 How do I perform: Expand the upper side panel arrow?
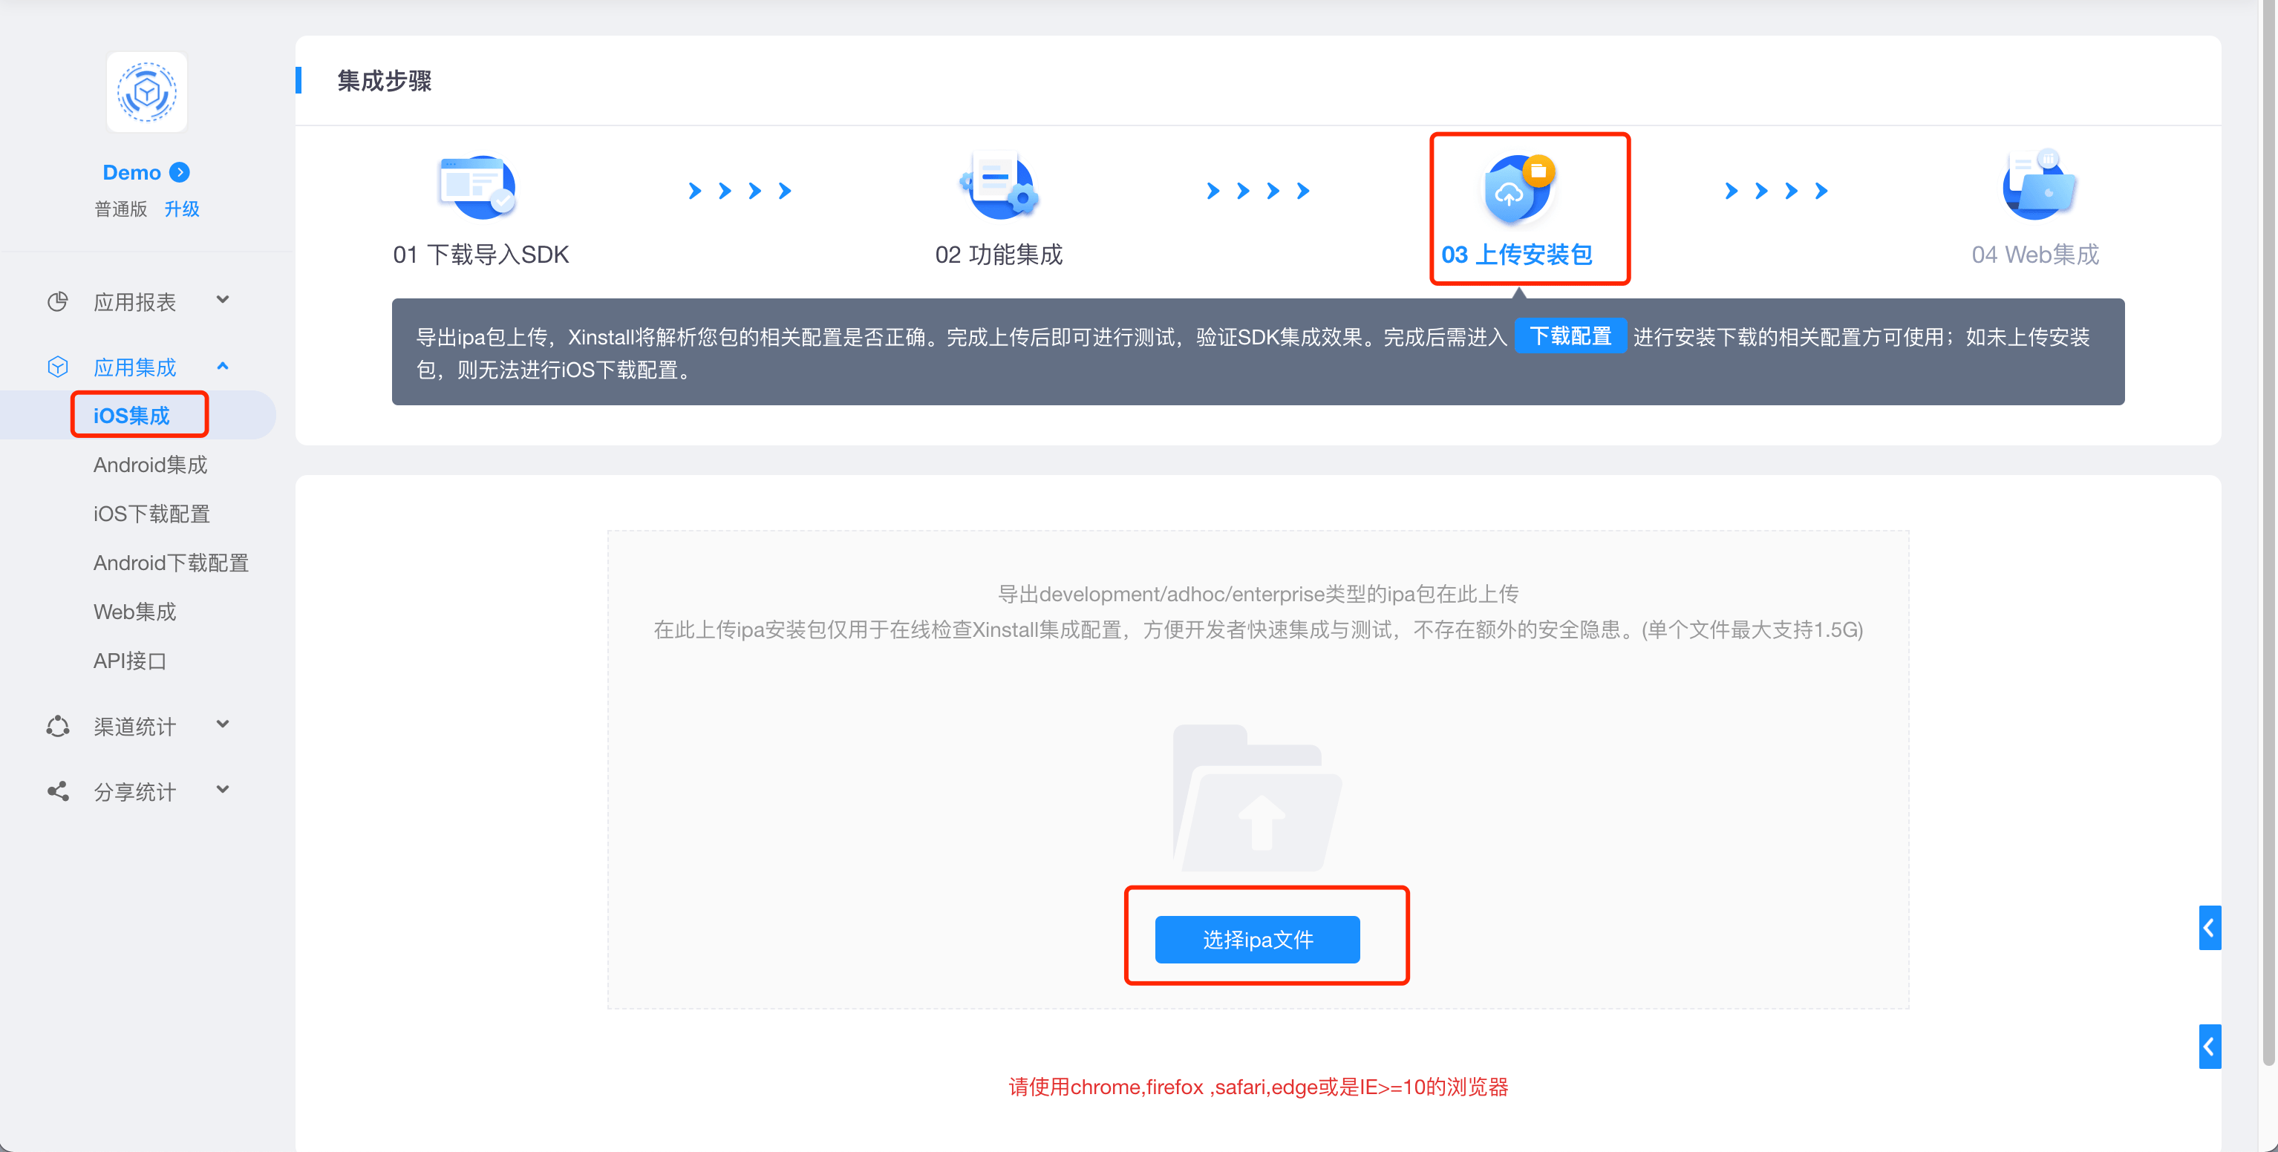[x=2209, y=927]
